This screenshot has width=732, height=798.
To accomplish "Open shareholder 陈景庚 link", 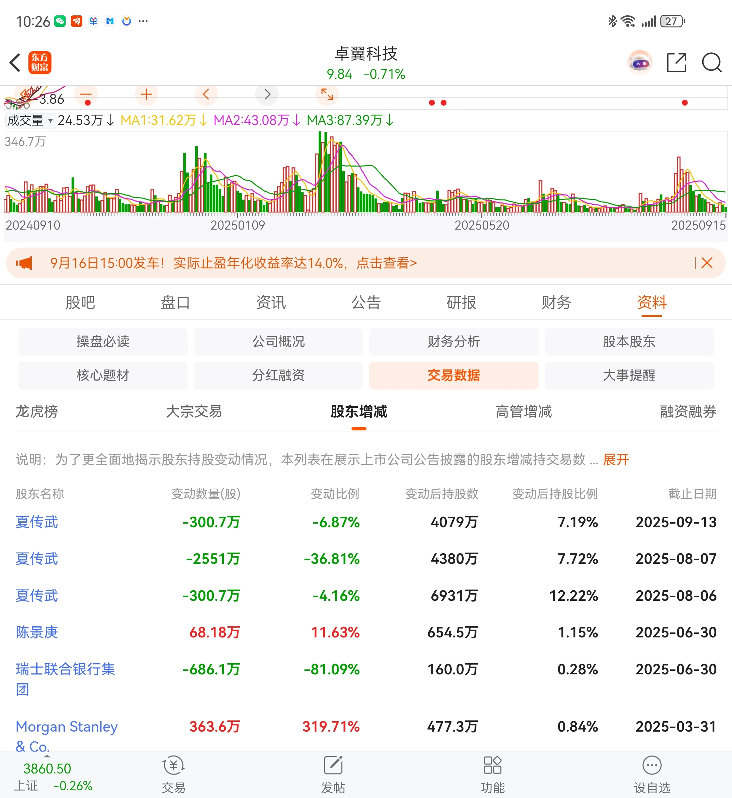I will pos(37,632).
